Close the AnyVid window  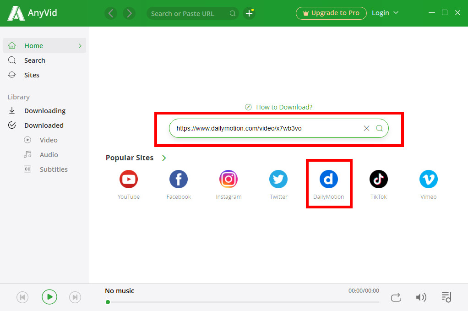pyautogui.click(x=457, y=12)
